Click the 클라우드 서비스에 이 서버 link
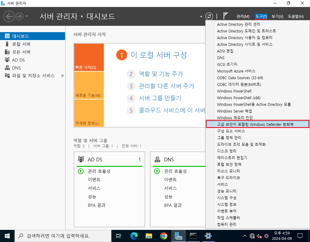The height and width of the screenshot is (242, 310). point(172,110)
